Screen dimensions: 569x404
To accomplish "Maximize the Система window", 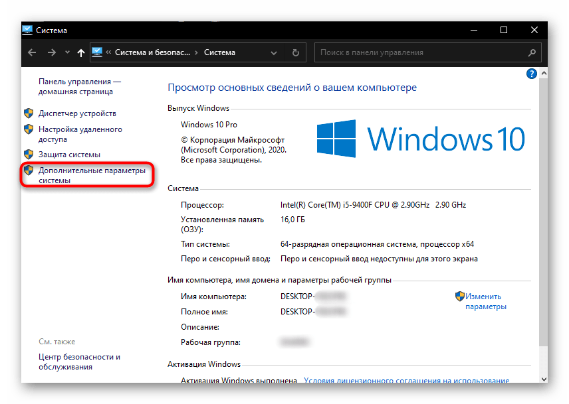I will coord(504,30).
